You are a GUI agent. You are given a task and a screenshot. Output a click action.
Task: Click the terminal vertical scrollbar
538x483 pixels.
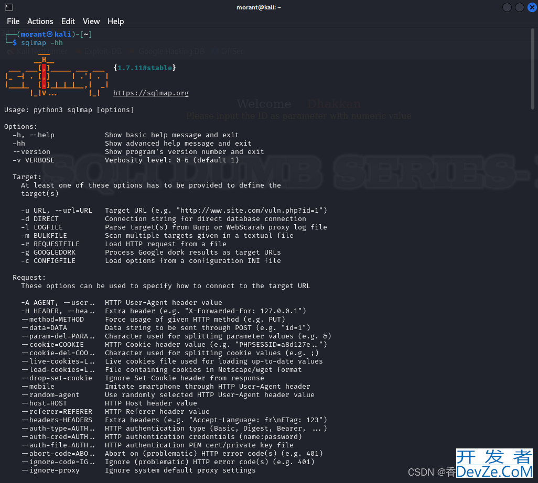pos(533,69)
